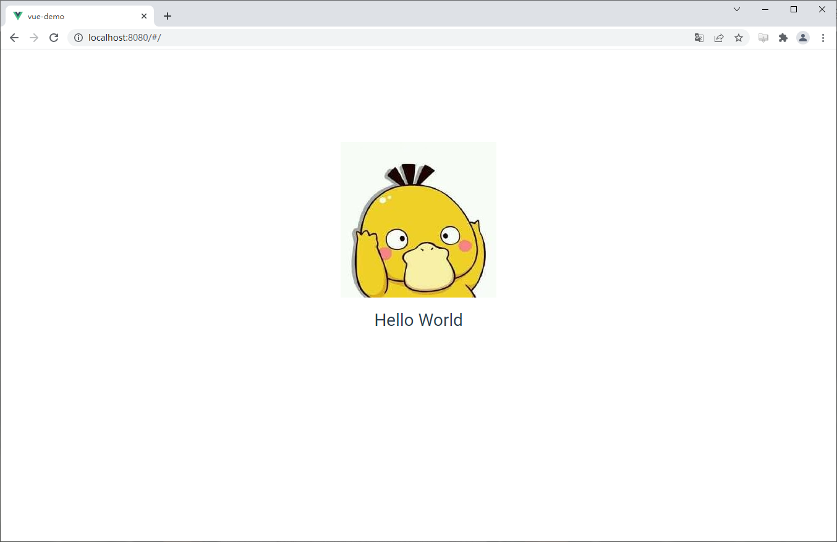Click the forward navigation arrow
The image size is (837, 542).
[x=34, y=37]
